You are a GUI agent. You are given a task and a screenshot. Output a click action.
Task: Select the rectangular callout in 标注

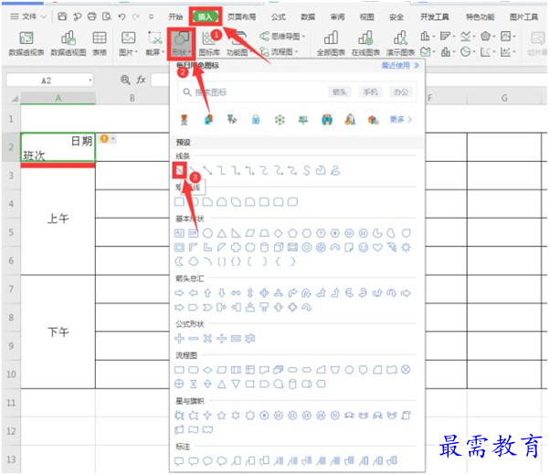[x=179, y=460]
